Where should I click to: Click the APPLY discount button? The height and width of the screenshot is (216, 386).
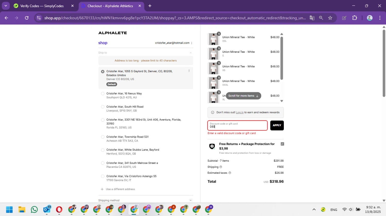point(277,125)
